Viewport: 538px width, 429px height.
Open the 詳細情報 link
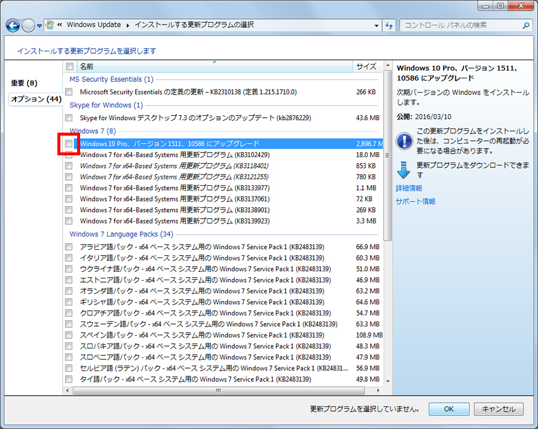click(409, 188)
